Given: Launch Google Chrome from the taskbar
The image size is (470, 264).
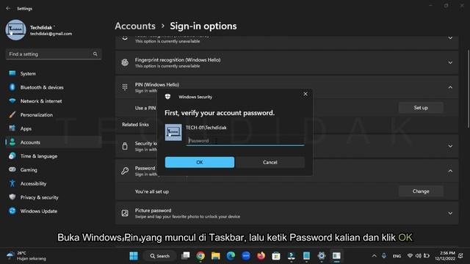Looking at the screenshot, I should click(200, 256).
